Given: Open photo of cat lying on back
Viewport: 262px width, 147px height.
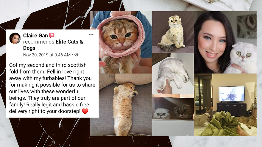Looking at the screenshot, I should (x=121, y=105).
